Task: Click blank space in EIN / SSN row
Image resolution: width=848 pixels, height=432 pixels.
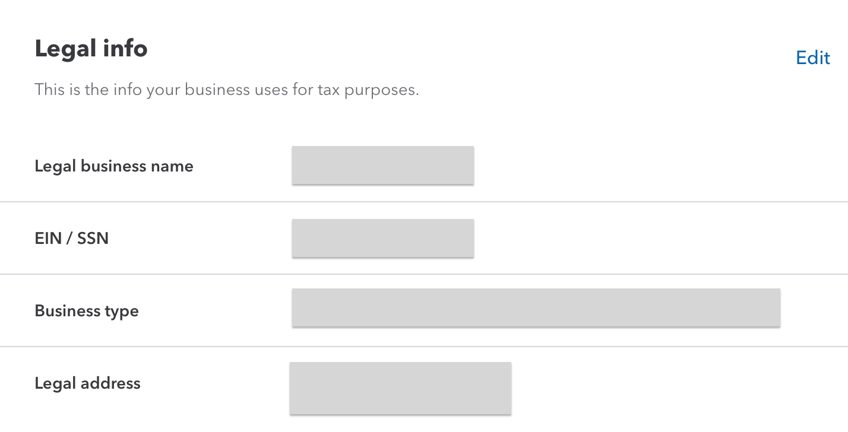Action: coord(653,238)
